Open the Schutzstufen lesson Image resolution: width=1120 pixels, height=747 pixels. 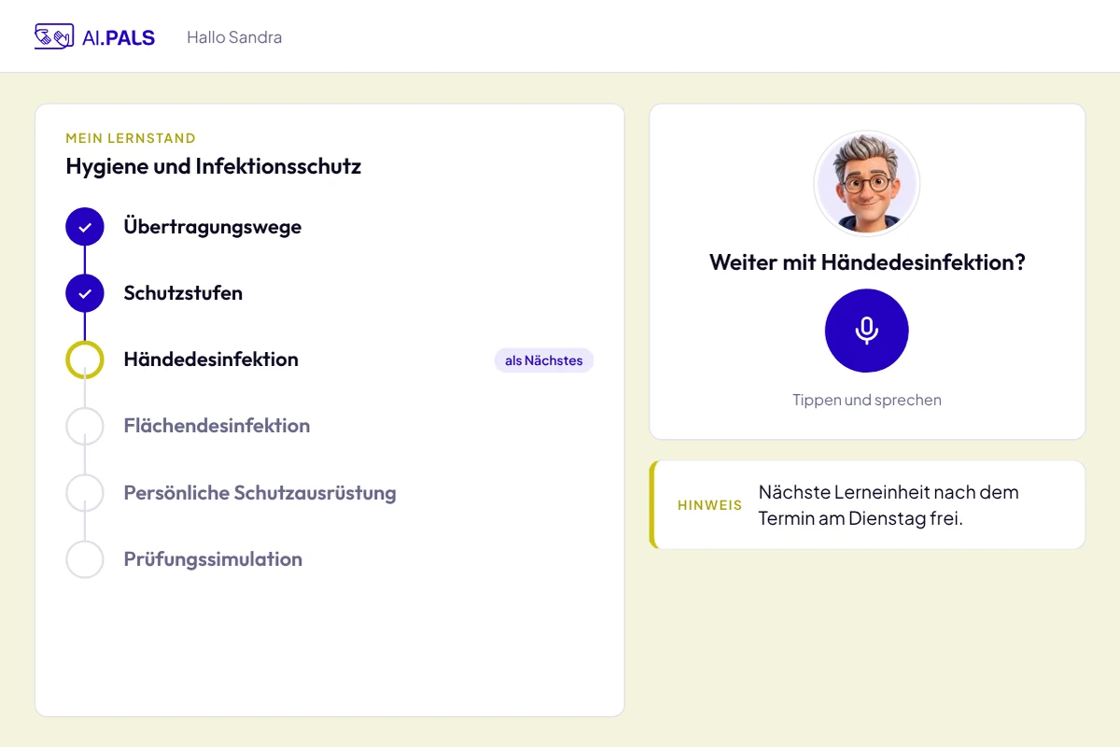(x=183, y=293)
